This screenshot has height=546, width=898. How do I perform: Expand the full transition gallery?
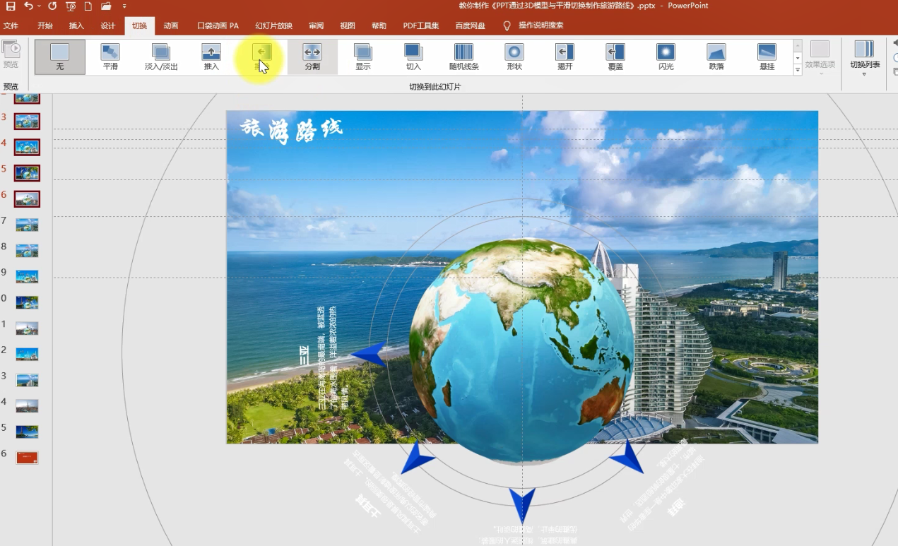tap(798, 70)
